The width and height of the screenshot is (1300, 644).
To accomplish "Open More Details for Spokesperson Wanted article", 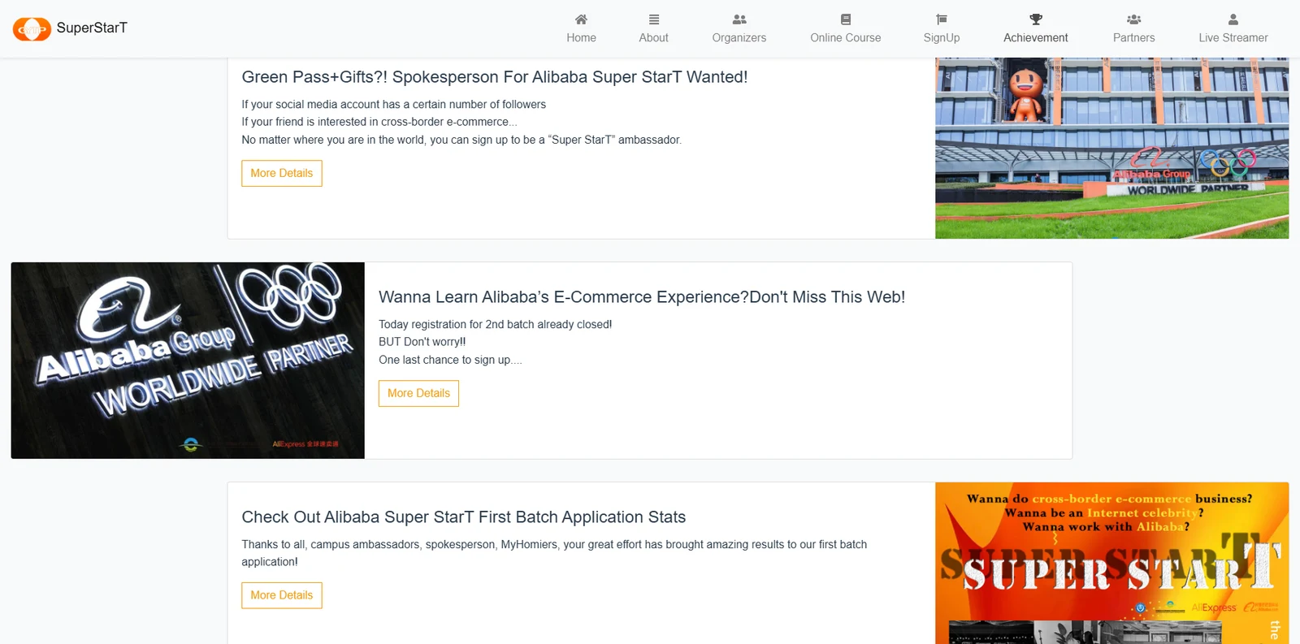I will [282, 173].
